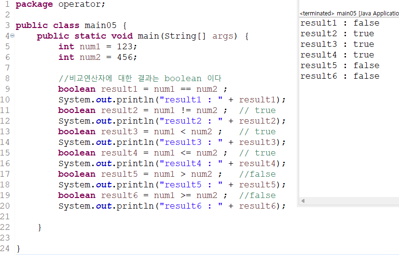The image size is (399, 255).
Task: Click 'package' keyword on line 1
Action: 34,4
